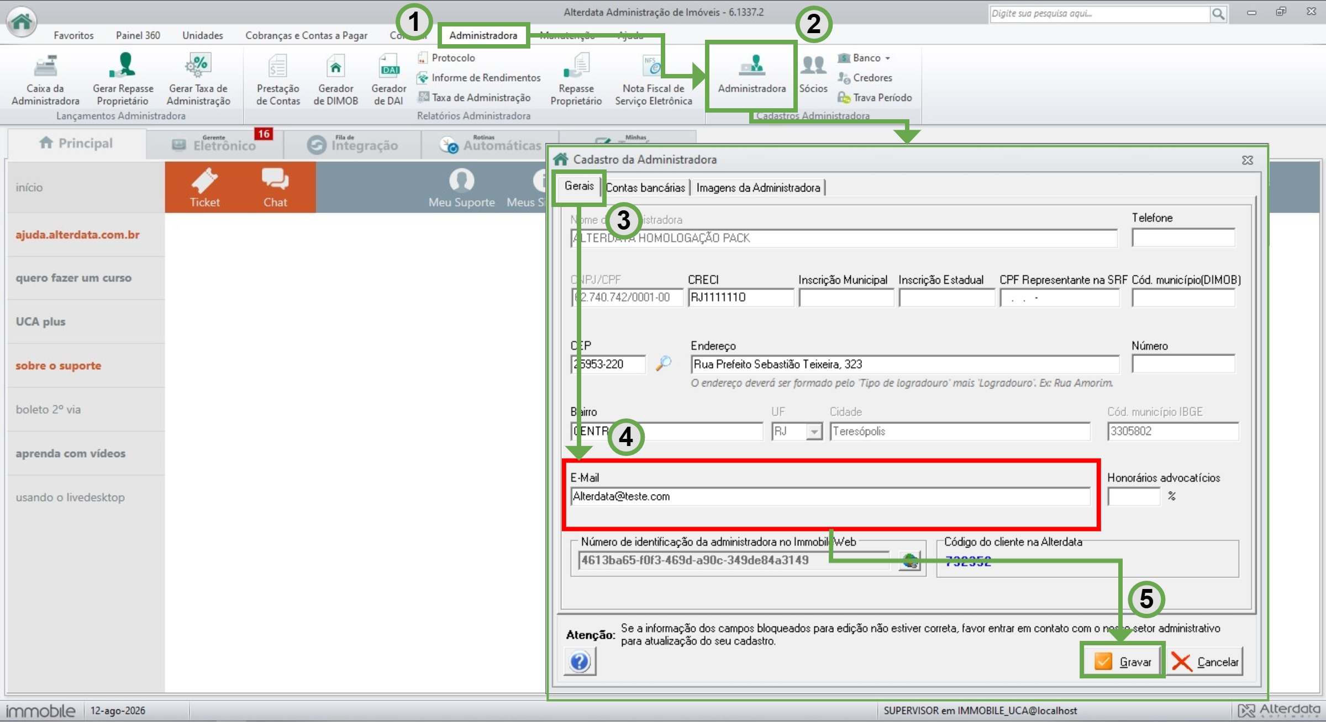Click the Inscrição Estadual field
Viewport: 1326px width, 722px height.
946,298
